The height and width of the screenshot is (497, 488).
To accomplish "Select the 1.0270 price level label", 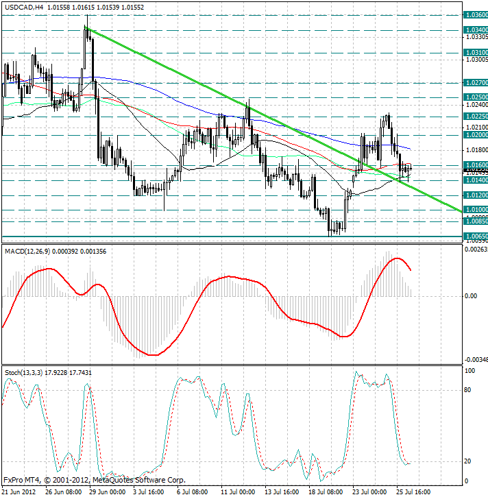I will tap(476, 82).
